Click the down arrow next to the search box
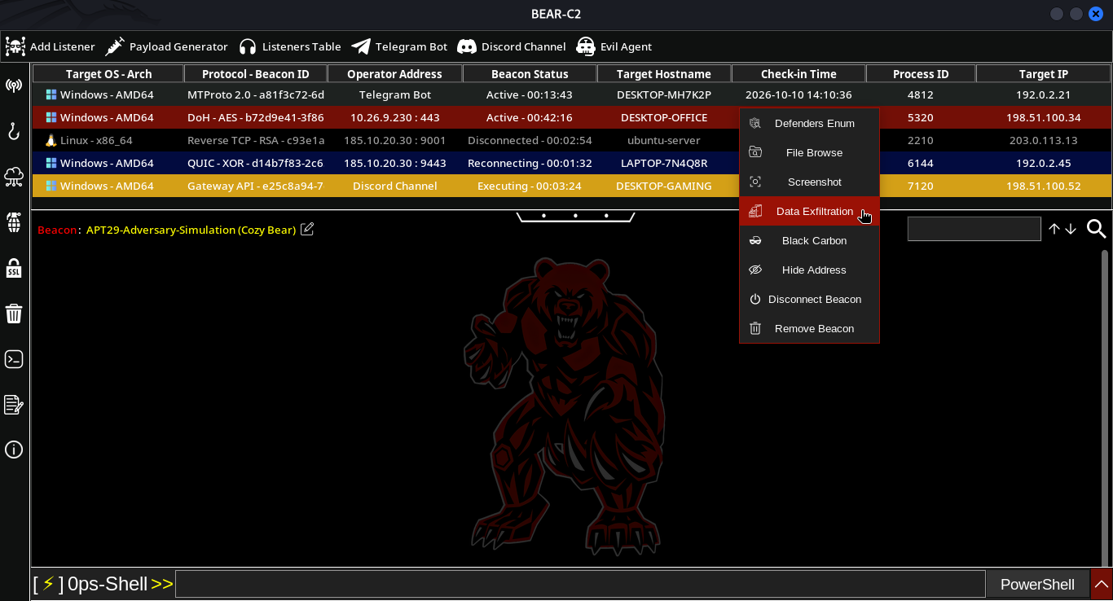Screen dimensions: 1113x601 [x=1071, y=229]
